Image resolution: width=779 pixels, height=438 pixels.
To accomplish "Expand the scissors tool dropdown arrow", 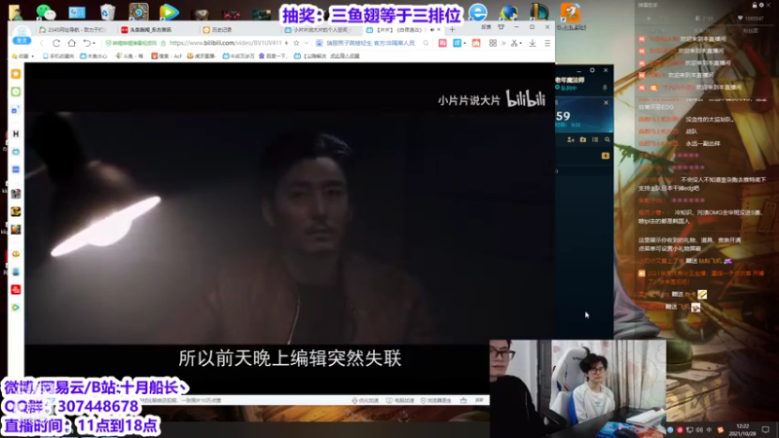I will click(x=520, y=43).
